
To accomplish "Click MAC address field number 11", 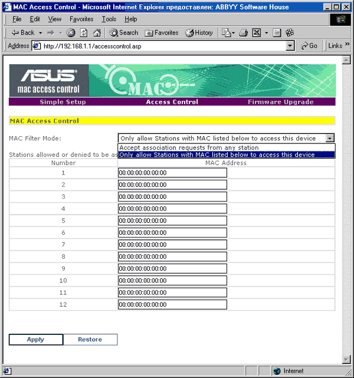I will (x=172, y=292).
